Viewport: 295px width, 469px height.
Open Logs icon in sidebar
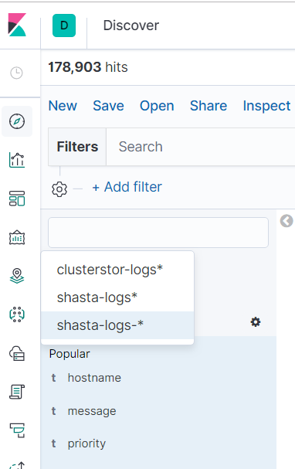coord(17,392)
